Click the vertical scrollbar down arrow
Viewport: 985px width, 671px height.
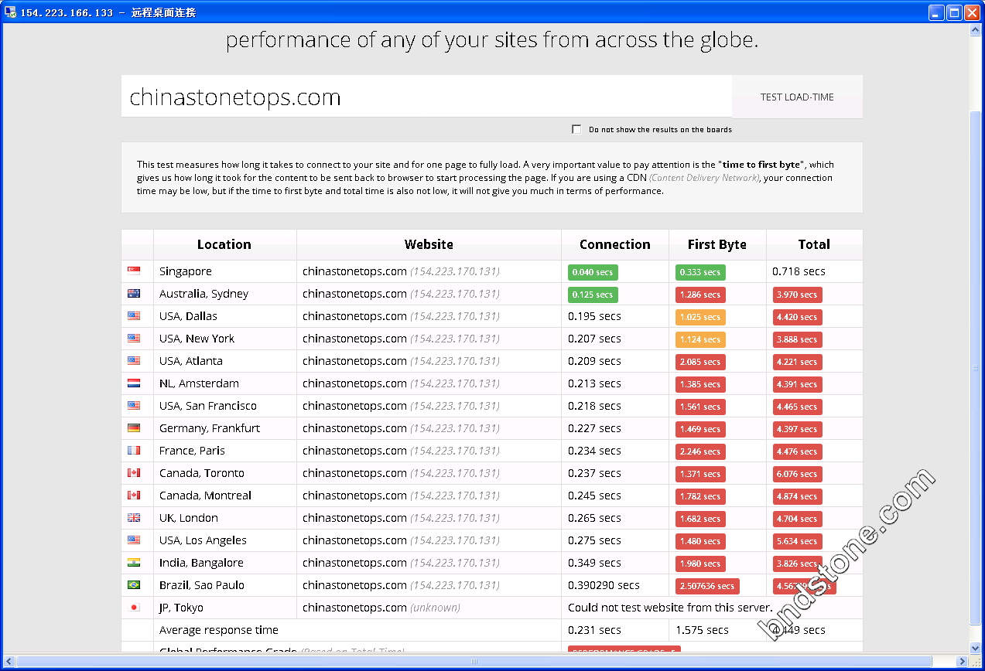coord(976,648)
